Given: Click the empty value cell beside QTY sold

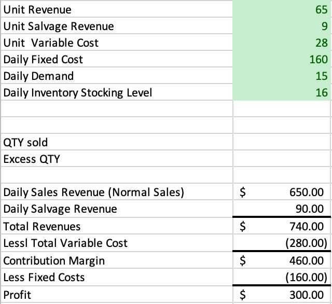Looking at the screenshot, I should (x=282, y=142).
